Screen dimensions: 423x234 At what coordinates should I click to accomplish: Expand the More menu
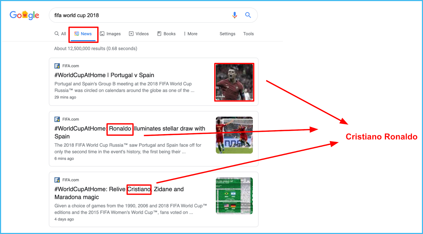click(191, 34)
